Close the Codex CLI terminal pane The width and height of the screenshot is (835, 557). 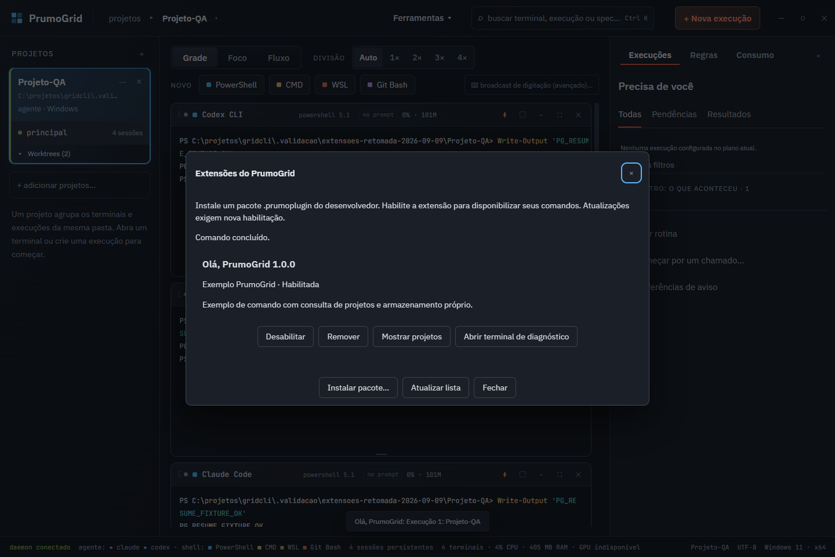[578, 115]
